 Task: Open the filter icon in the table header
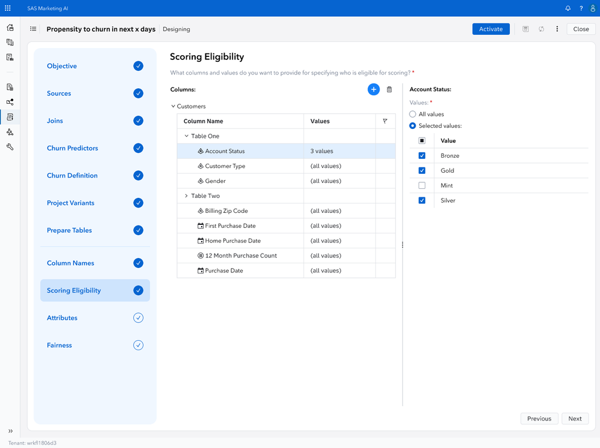coord(385,121)
